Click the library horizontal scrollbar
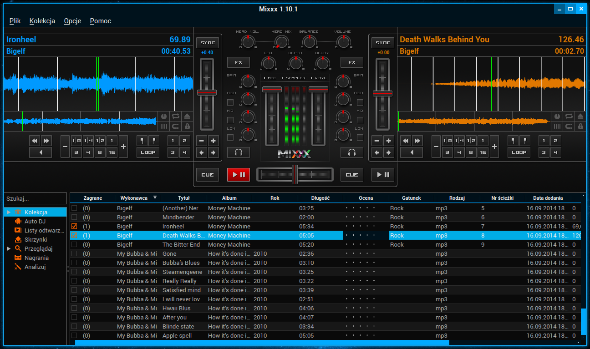 [262, 342]
